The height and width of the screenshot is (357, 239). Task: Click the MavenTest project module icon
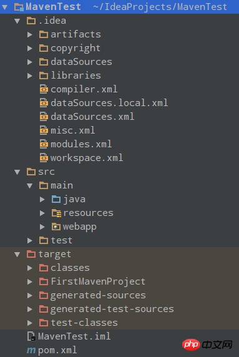point(19,7)
